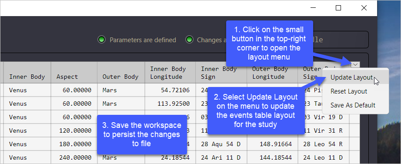Sort by the Inner Body column header
Image resolution: width=401 pixels, height=164 pixels.
[x=27, y=73]
